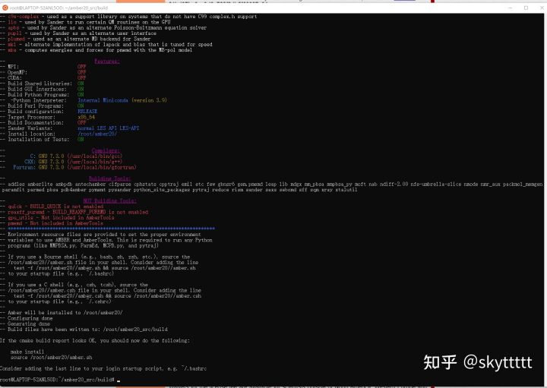Click the 'RELEASE' build configuration value
Viewport: 547px width, 388px height.
tap(87, 111)
